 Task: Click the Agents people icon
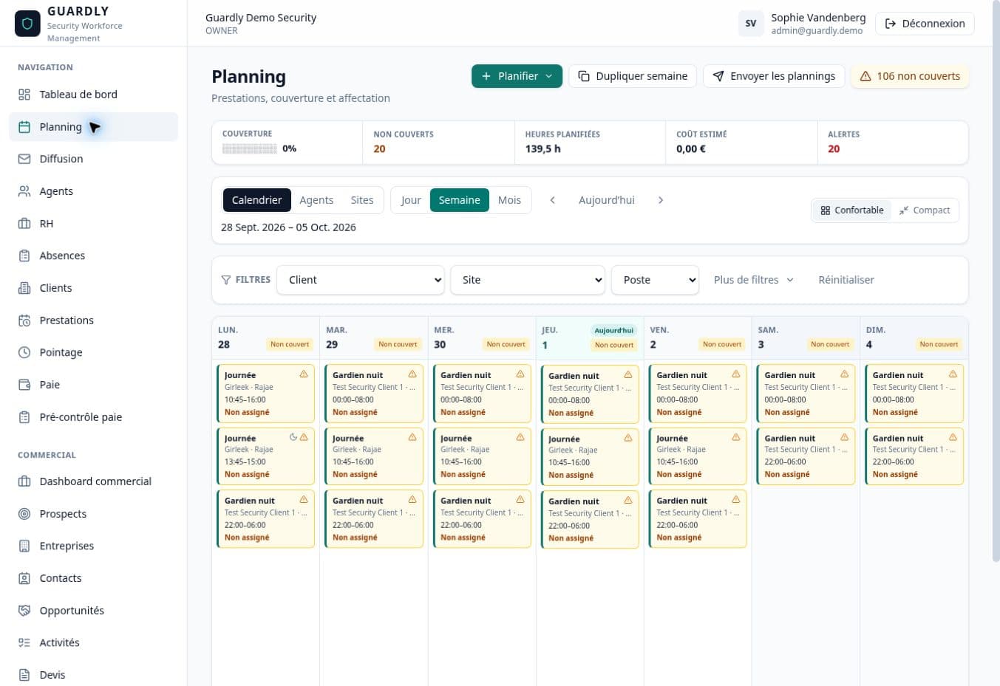pyautogui.click(x=24, y=191)
